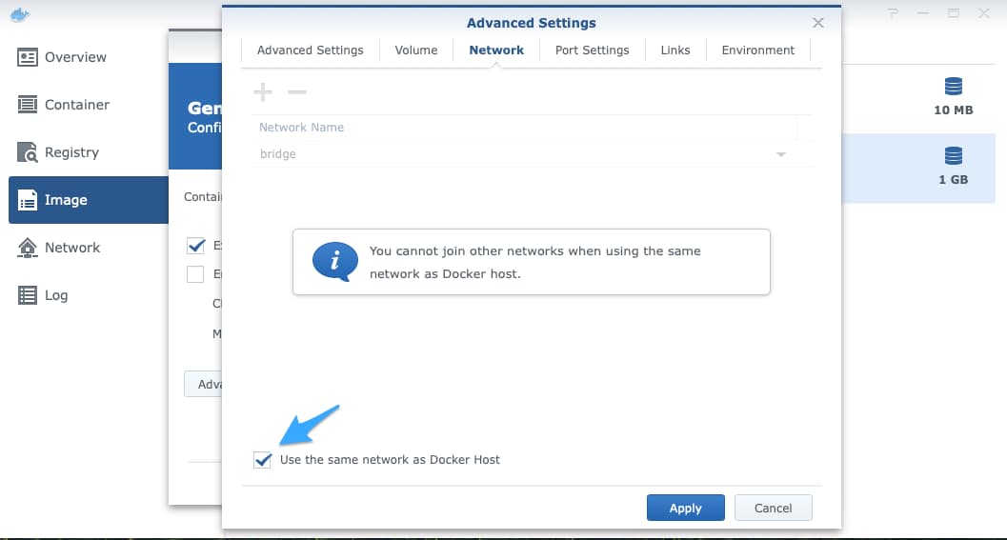Uncheck Use the same network as Docker Host
Image resolution: width=1007 pixels, height=540 pixels.
263,460
